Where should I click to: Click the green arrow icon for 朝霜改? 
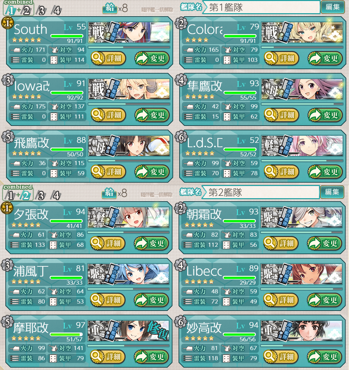click(x=315, y=243)
